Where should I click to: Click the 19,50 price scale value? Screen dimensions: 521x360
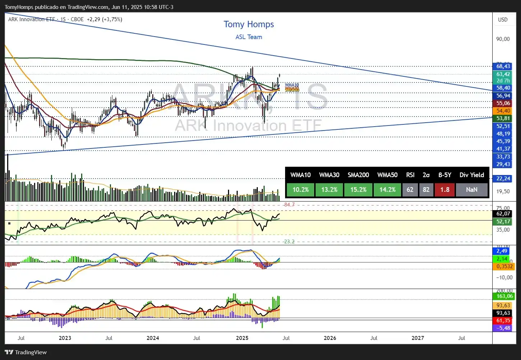coord(503,191)
